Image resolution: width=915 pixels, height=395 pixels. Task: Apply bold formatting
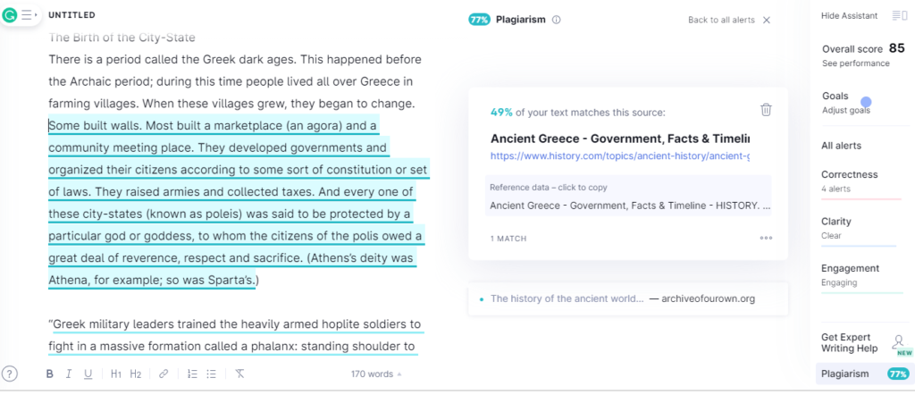[x=49, y=374]
